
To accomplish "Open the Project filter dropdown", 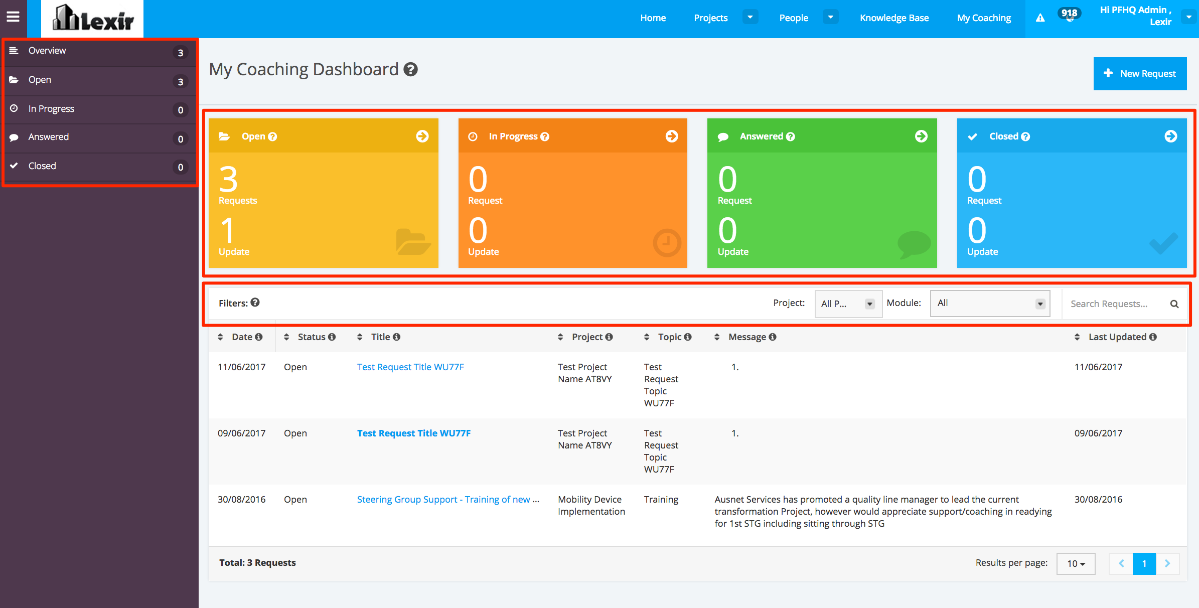I will 848,303.
